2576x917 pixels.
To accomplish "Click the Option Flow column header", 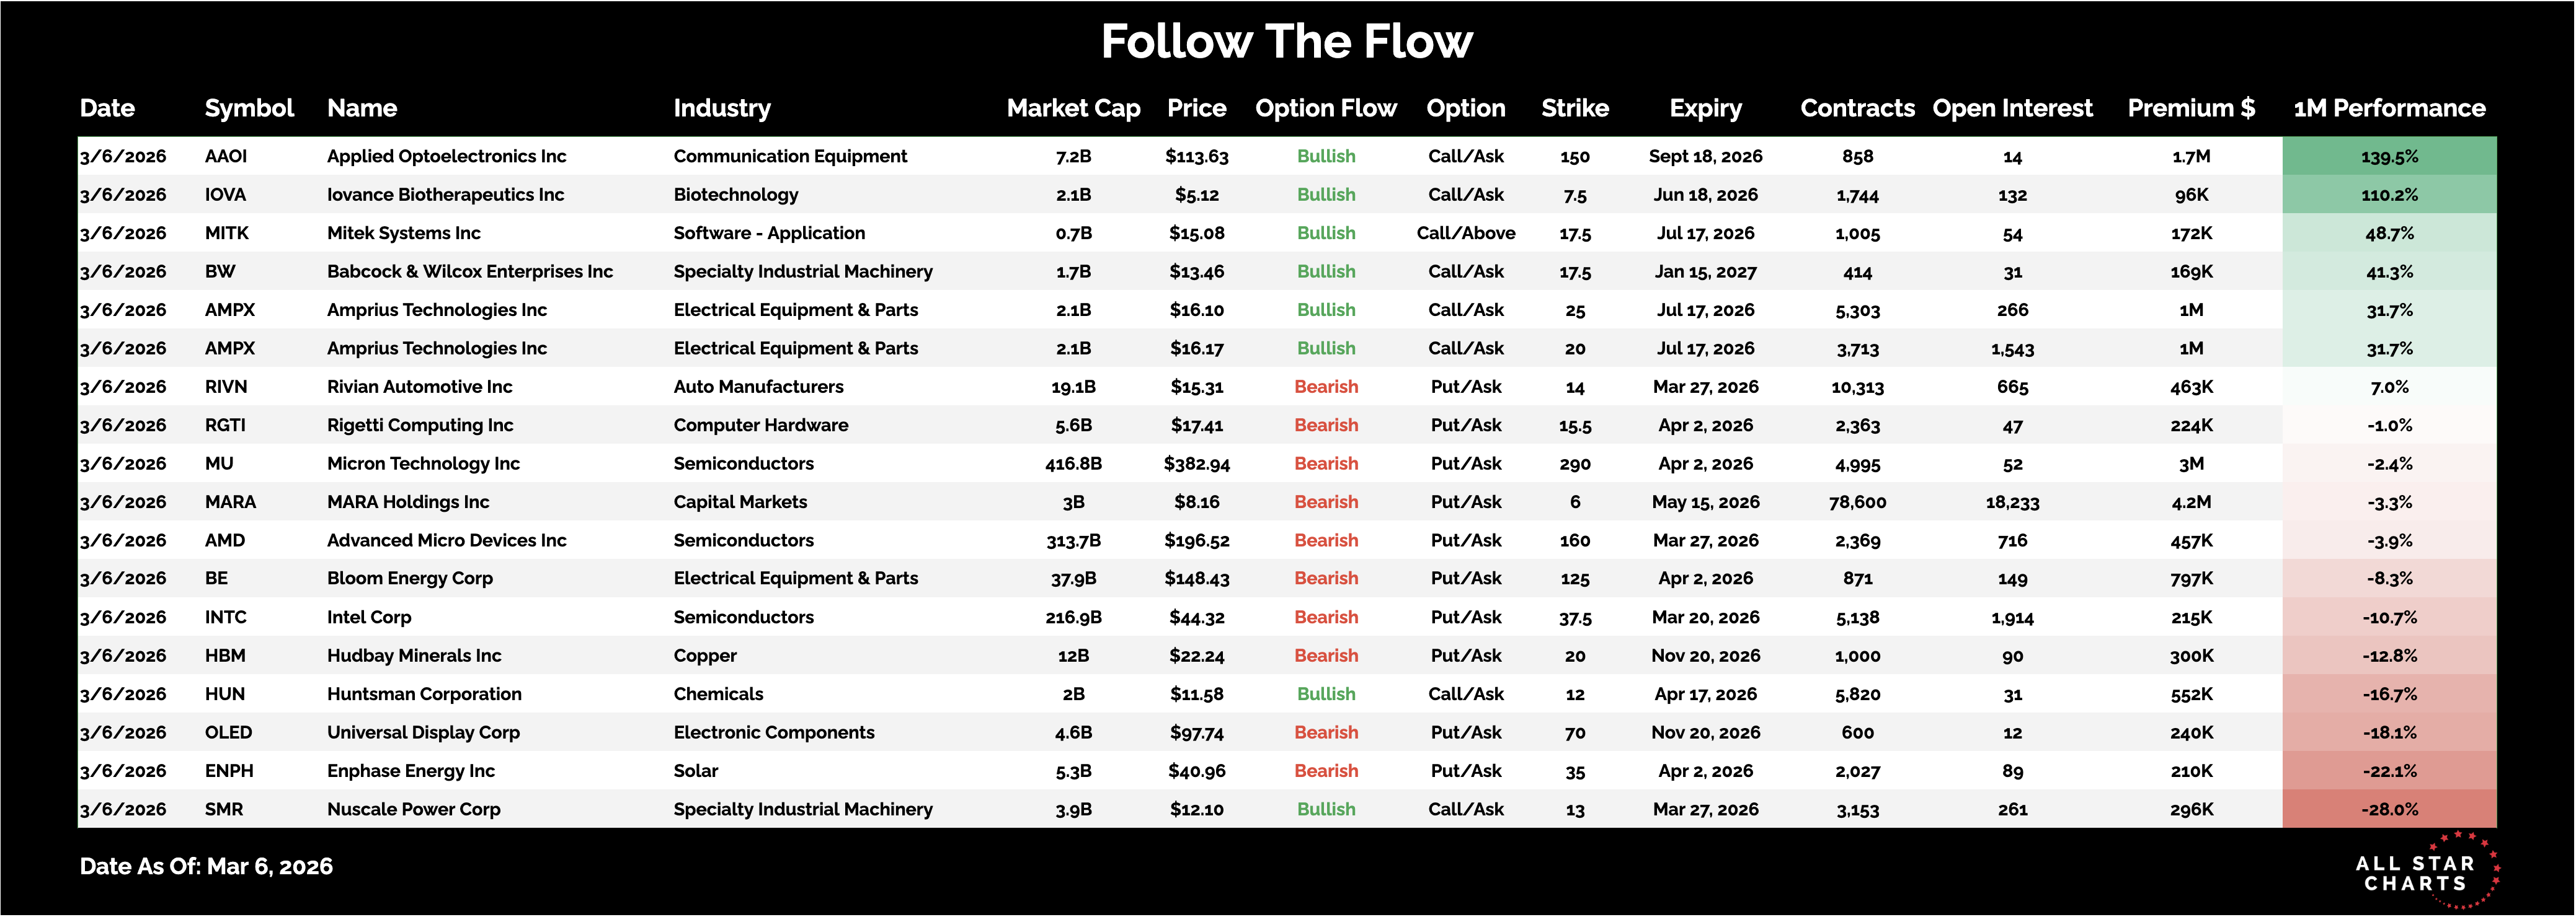I will 1325,108.
